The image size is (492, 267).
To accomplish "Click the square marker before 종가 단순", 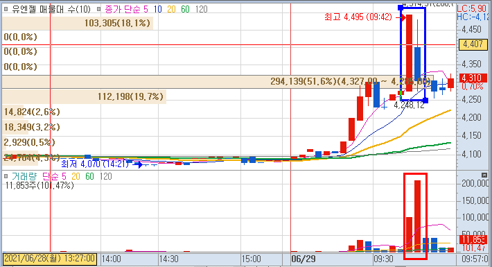I will [98, 9].
